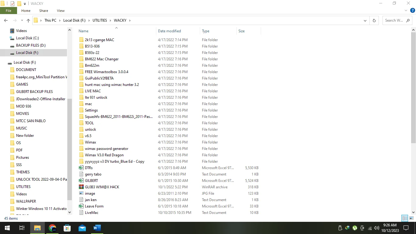Open the File tab
416x234 pixels.
point(9,11)
